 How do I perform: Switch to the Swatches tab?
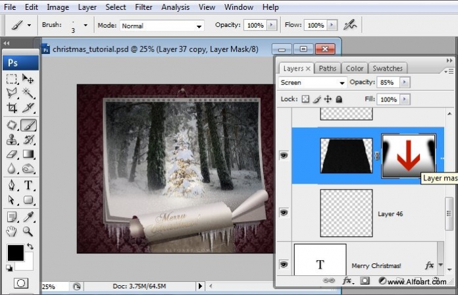(388, 68)
